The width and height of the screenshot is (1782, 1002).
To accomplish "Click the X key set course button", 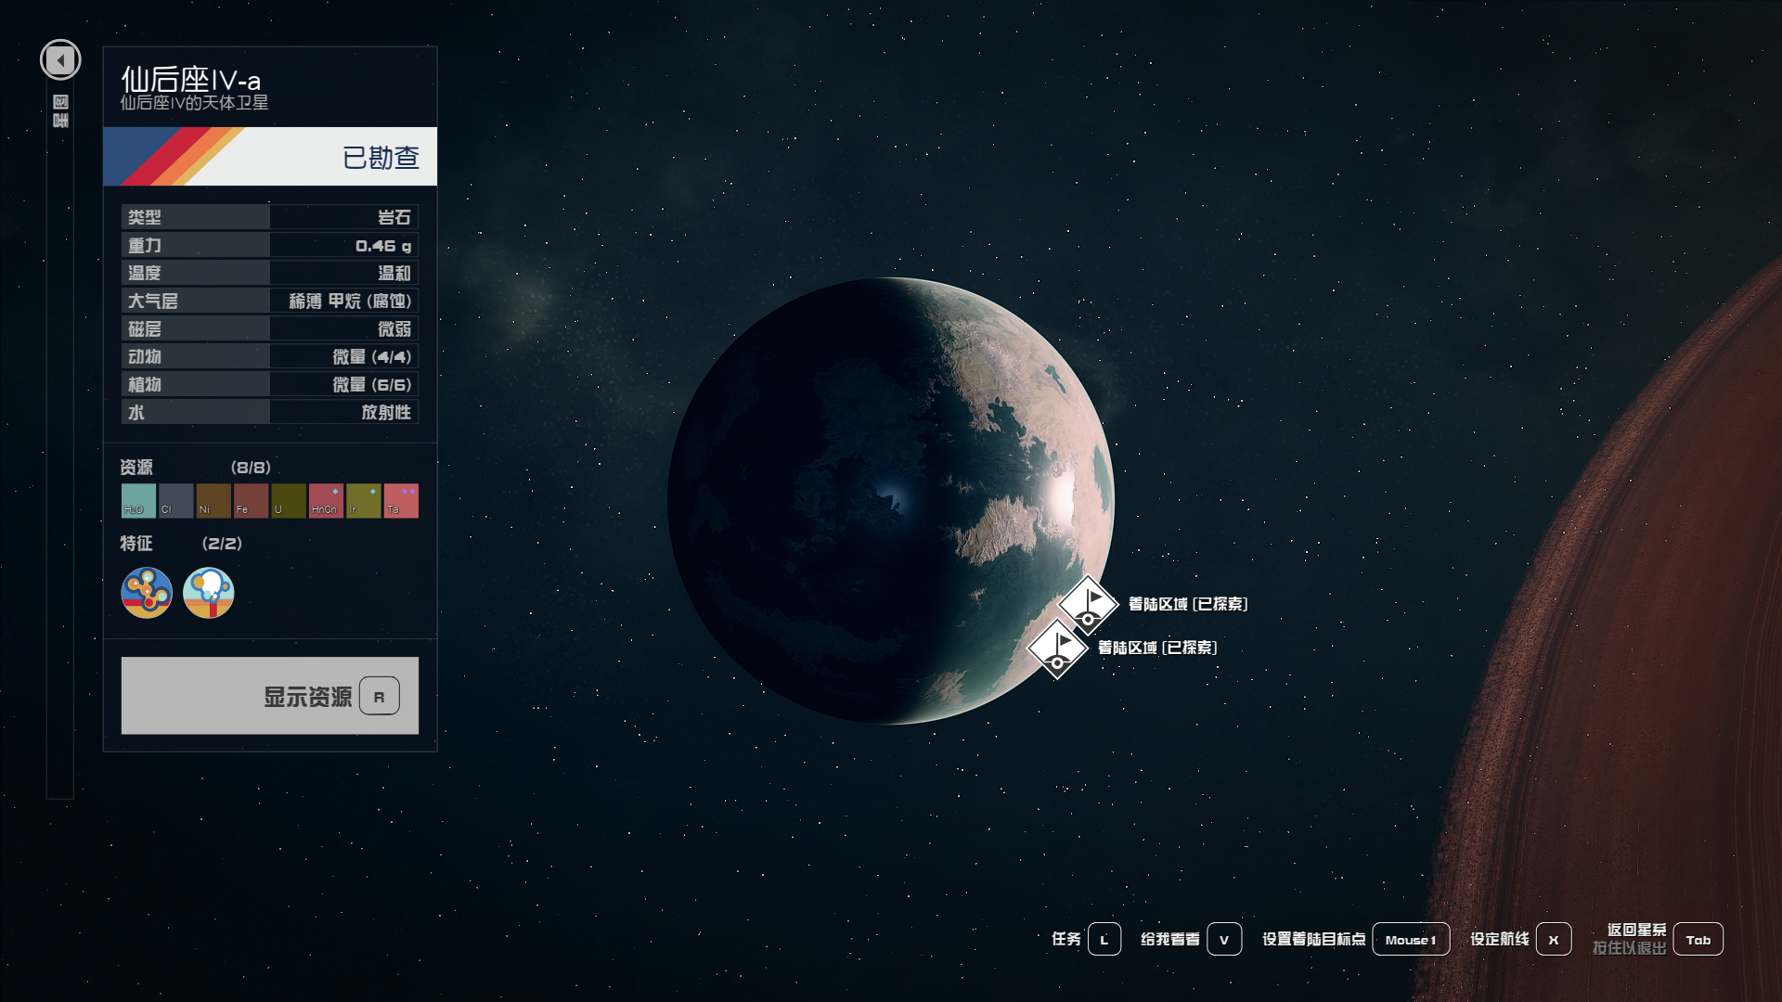I will [x=1554, y=939].
